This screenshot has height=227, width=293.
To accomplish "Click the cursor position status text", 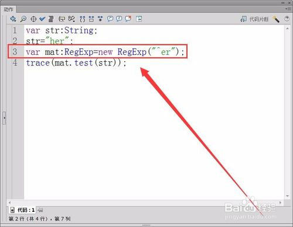I will [x=40, y=219].
